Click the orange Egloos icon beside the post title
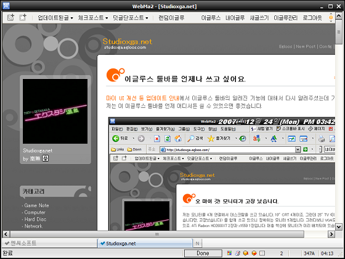Screen dimensions: 345x259 point(115,75)
